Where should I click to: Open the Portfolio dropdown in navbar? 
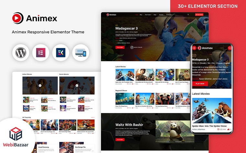(x=161, y=15)
